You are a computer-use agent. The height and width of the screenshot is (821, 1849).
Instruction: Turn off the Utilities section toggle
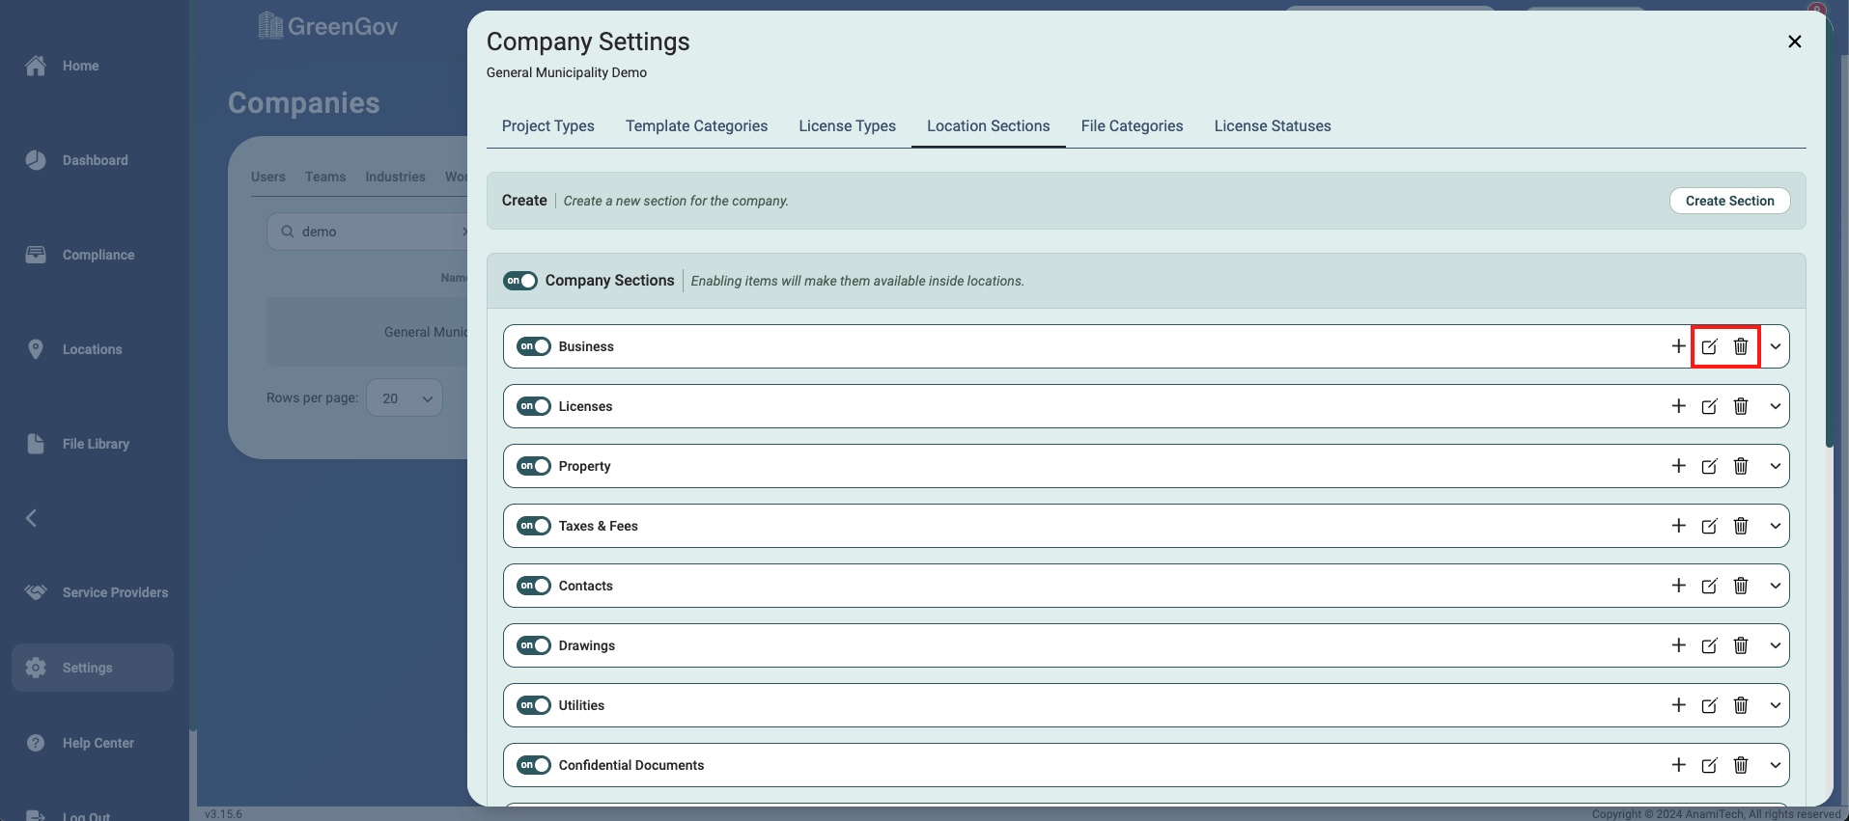coord(533,705)
